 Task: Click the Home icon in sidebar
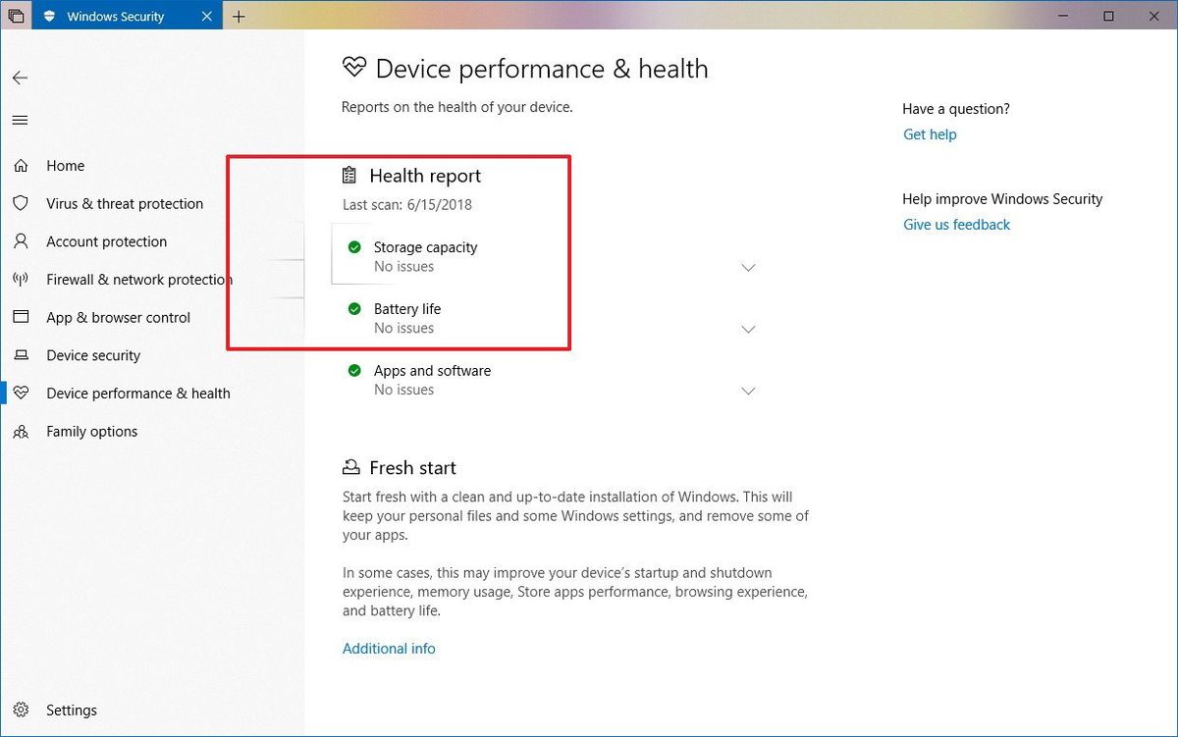(21, 165)
